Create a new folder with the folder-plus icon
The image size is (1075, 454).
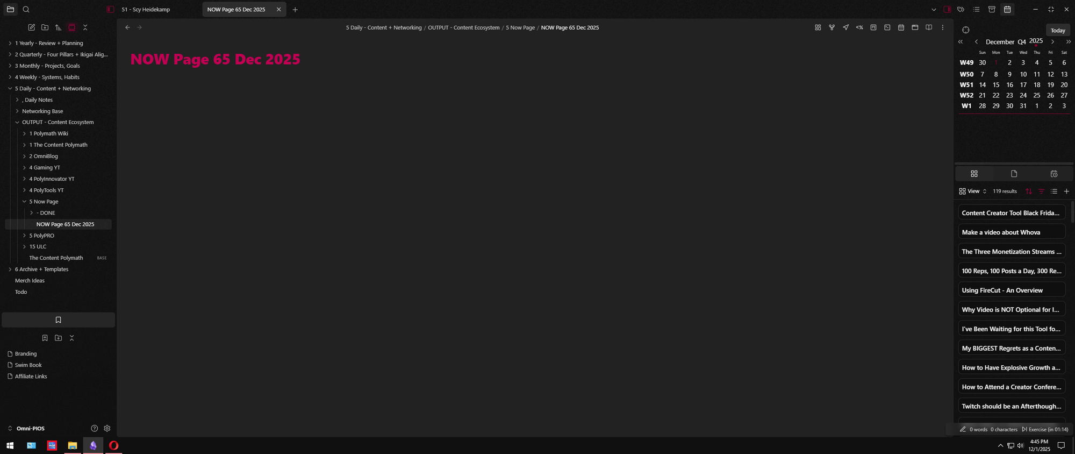tap(45, 27)
